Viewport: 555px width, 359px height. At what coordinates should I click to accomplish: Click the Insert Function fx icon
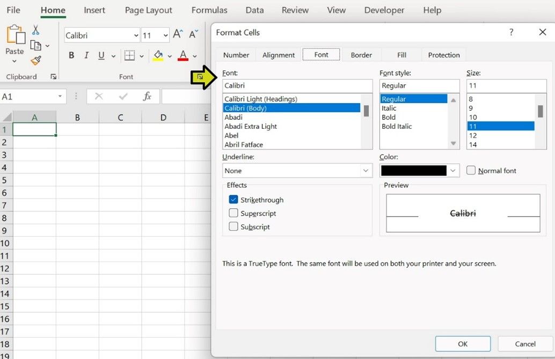pyautogui.click(x=147, y=96)
